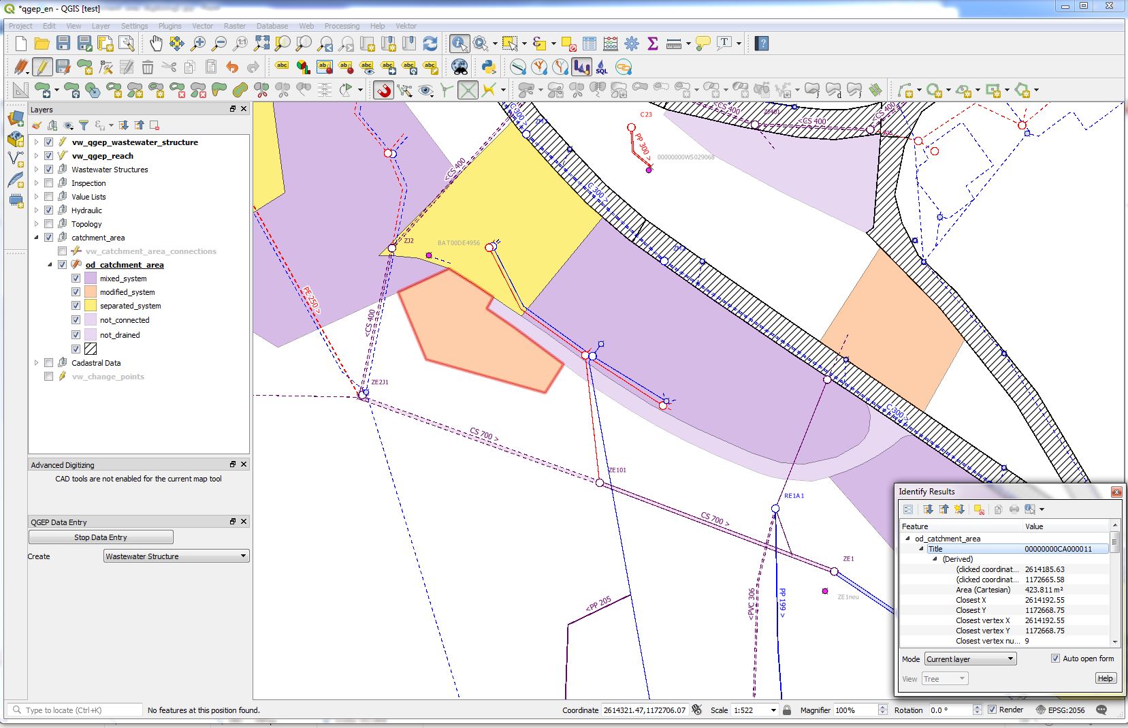The height and width of the screenshot is (728, 1128).
Task: Open the Processing menu
Action: point(342,26)
